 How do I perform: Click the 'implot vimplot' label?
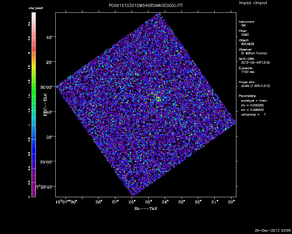click(253, 3)
